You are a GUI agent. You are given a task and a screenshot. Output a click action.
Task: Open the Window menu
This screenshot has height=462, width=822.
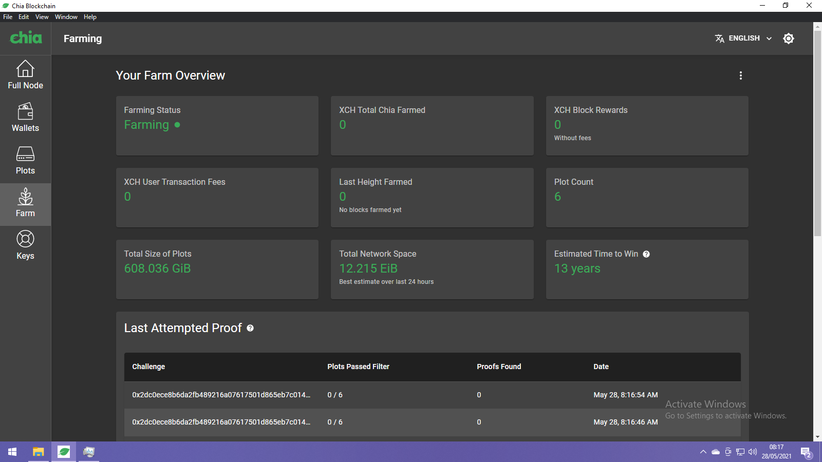66,17
